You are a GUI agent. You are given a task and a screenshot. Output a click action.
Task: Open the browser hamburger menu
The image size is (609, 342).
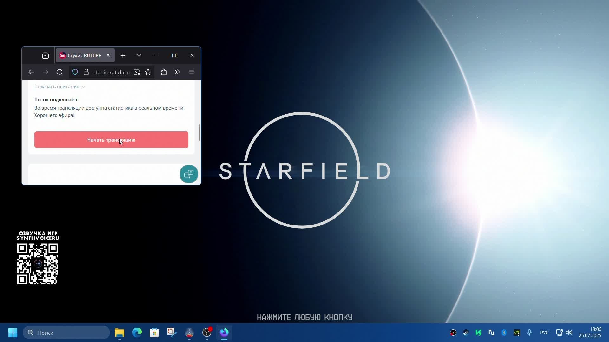pos(192,72)
